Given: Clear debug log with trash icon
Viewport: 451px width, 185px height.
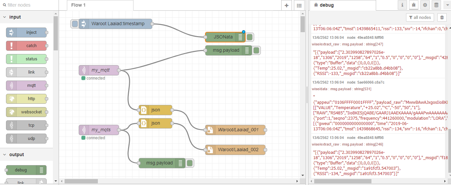Looking at the screenshot, I should tap(442, 18).
